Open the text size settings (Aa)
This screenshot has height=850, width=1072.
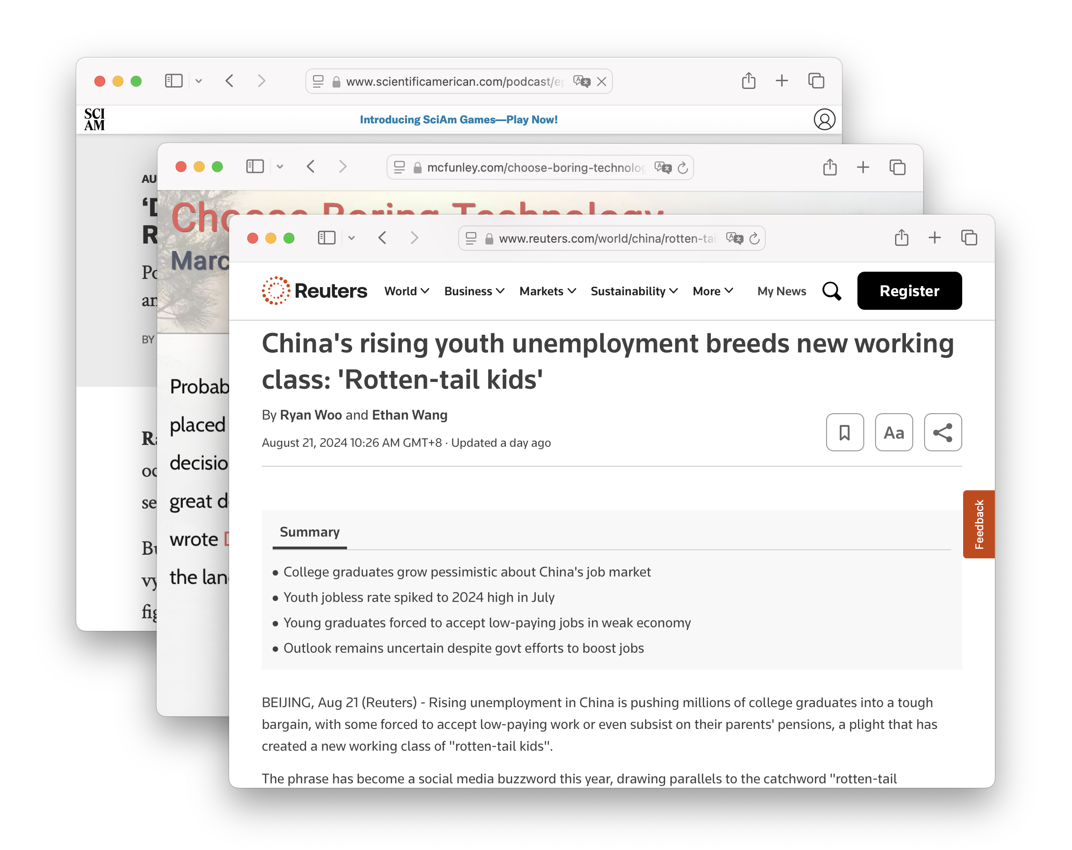(894, 432)
